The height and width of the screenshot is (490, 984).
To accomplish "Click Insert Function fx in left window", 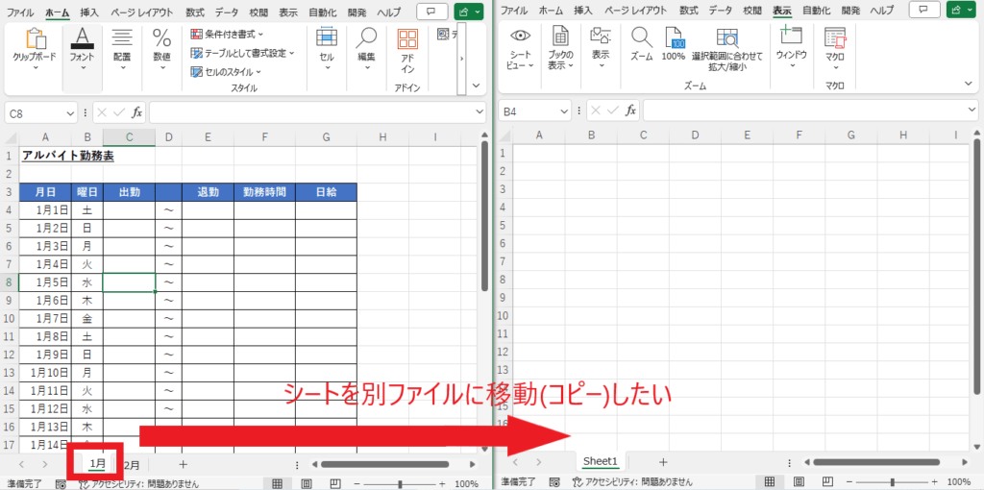I will [x=136, y=113].
